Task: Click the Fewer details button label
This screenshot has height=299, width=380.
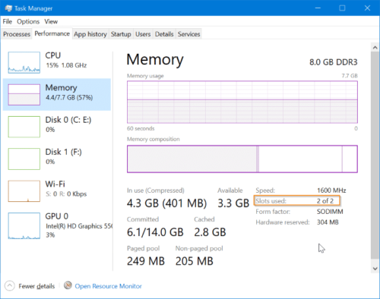Action: (36, 286)
